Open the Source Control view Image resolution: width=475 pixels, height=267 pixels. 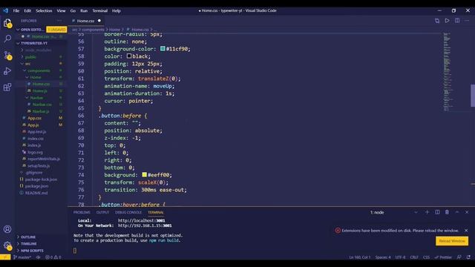point(7,55)
